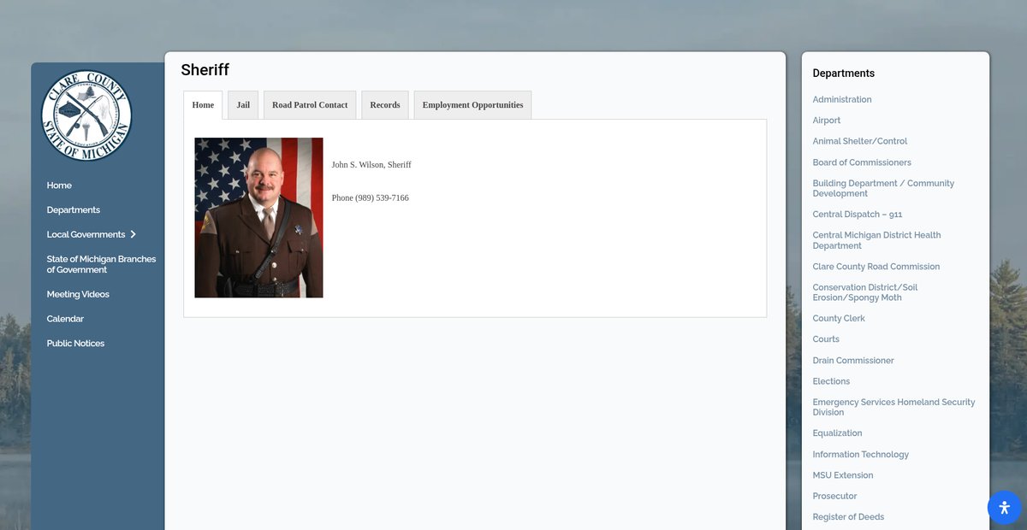Open the Elections department link

pyautogui.click(x=831, y=381)
